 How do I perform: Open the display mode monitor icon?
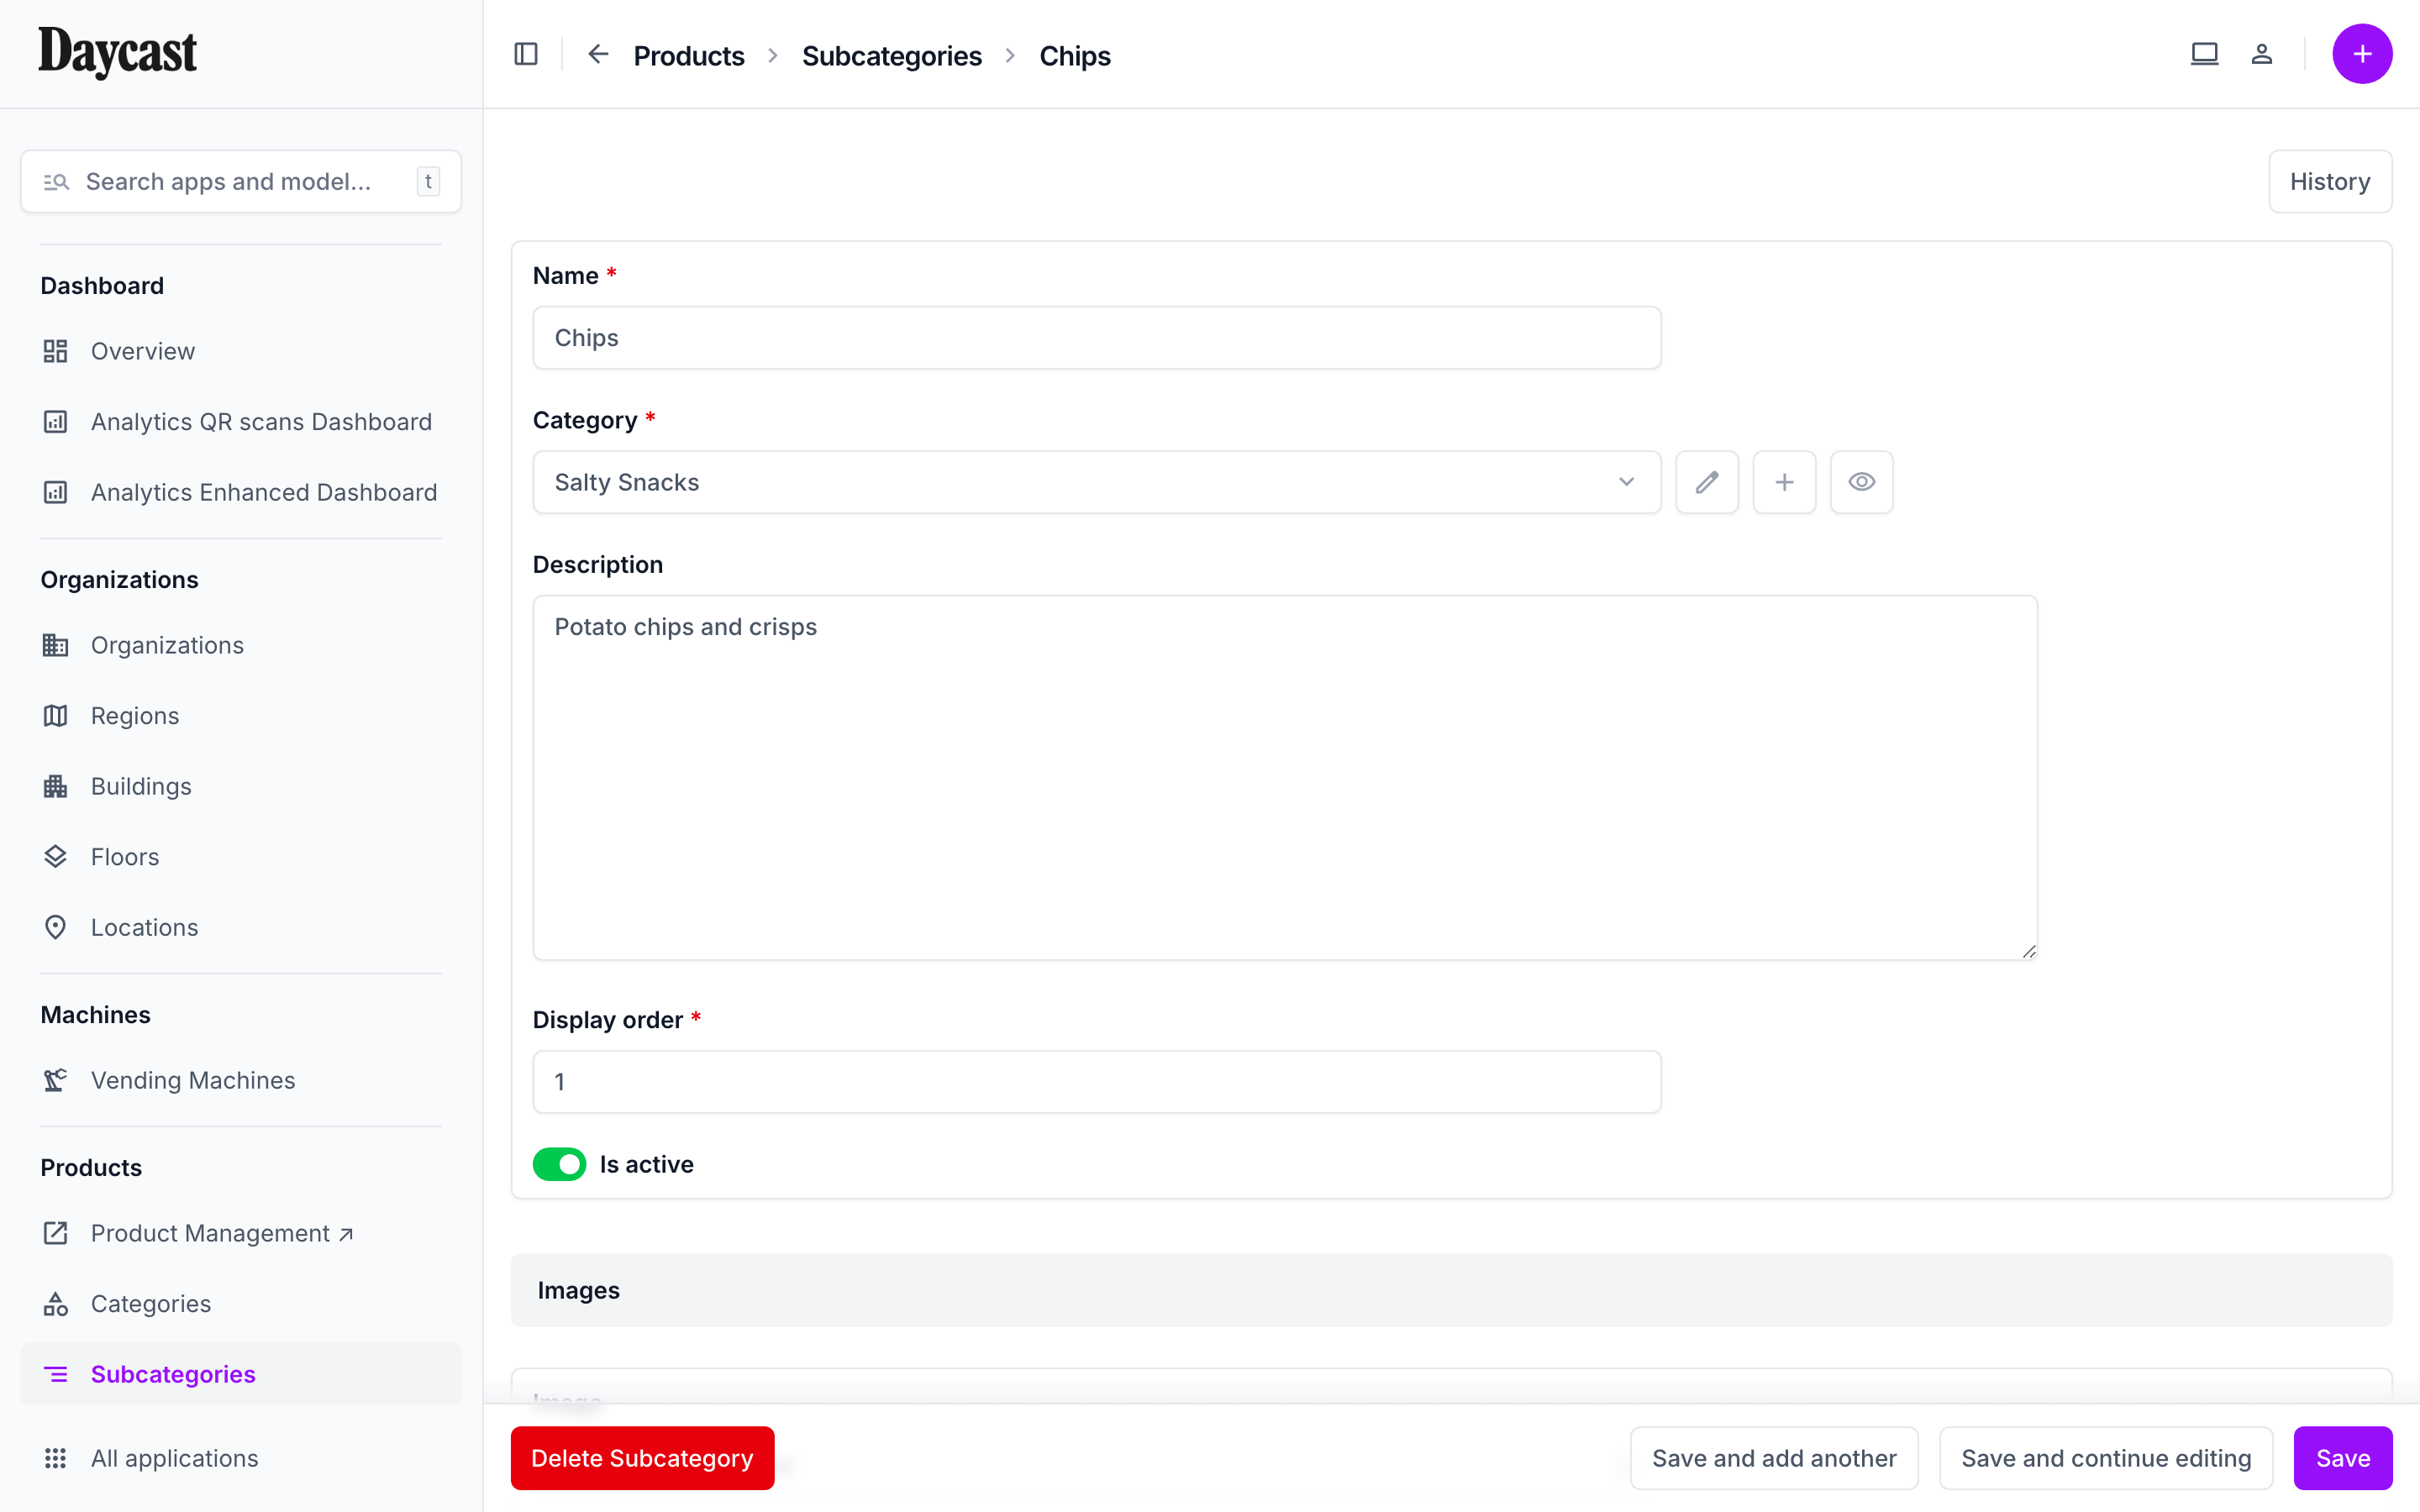(x=2204, y=53)
